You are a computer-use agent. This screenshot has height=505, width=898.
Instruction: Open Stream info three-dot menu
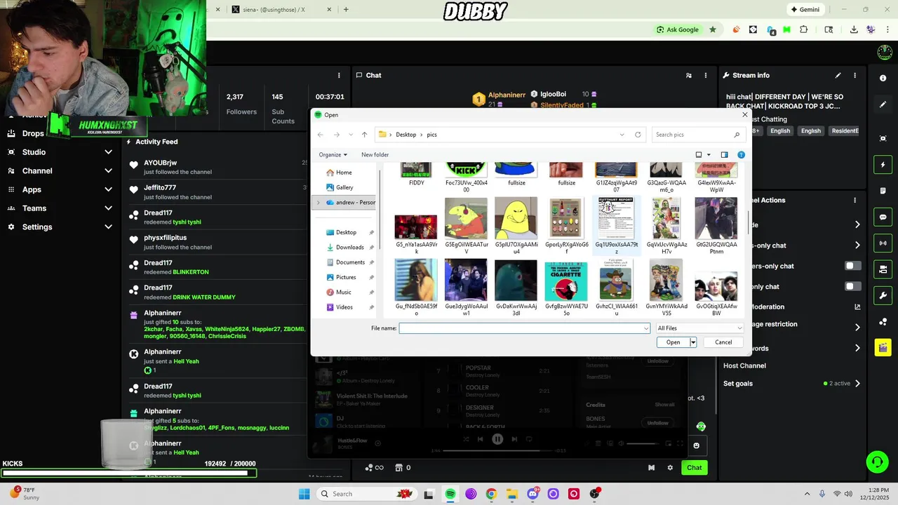(x=855, y=75)
